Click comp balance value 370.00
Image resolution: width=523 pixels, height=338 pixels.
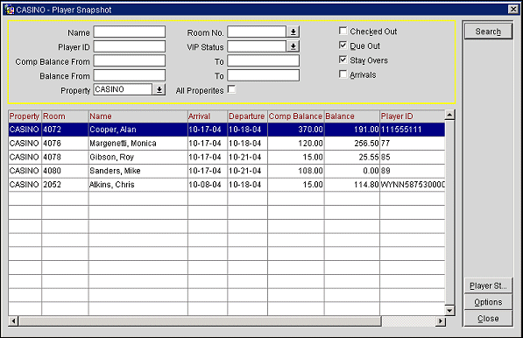(296, 130)
